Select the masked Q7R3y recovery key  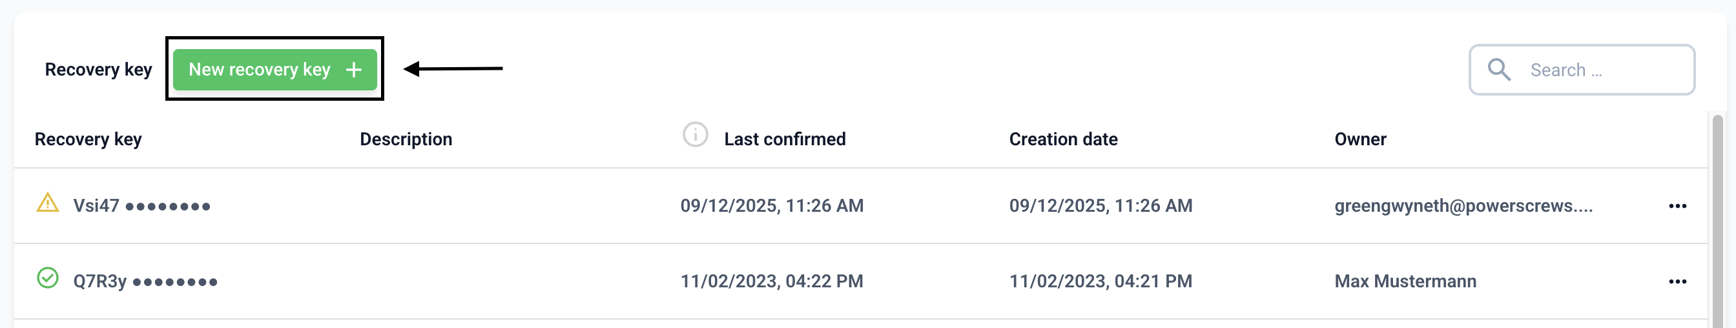coord(145,282)
